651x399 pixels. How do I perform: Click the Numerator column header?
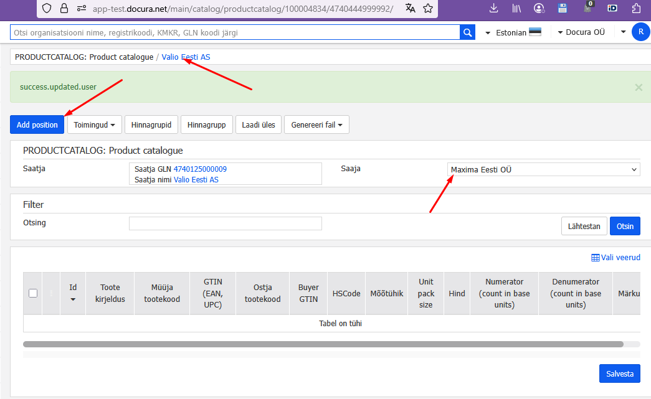point(505,293)
